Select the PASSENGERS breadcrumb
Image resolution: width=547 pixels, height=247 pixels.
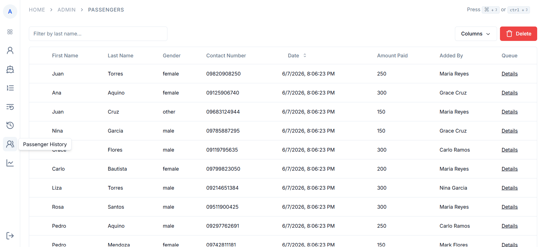[106, 10]
